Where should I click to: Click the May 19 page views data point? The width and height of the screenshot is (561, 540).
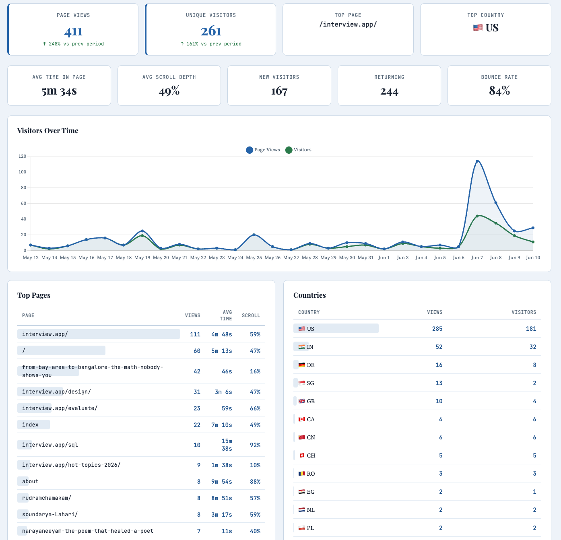click(142, 231)
